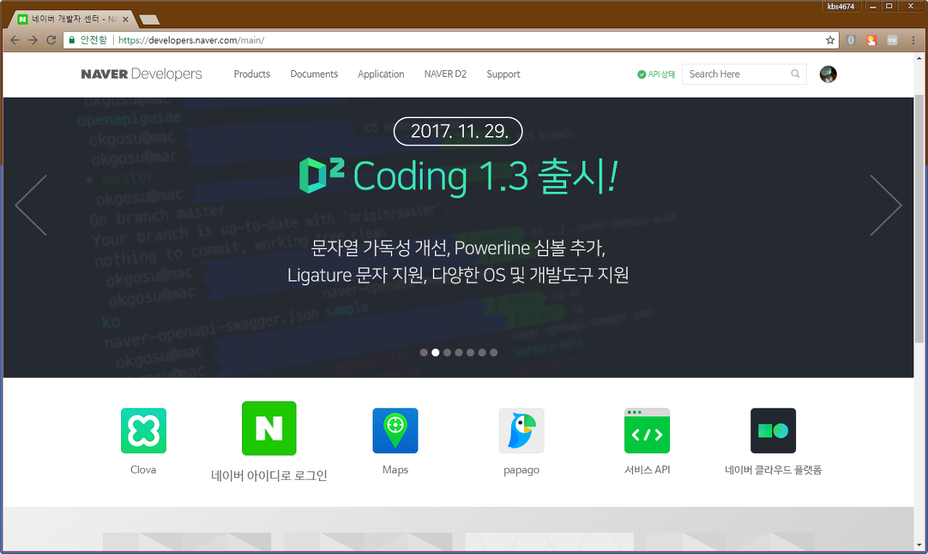Open a new browser tab
Image resolution: width=928 pixels, height=554 pixels.
pyautogui.click(x=149, y=20)
